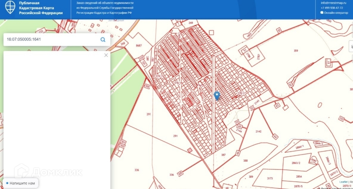The image size is (353, 189).
Task: Select parcel 269 on the map
Action: point(191,23)
